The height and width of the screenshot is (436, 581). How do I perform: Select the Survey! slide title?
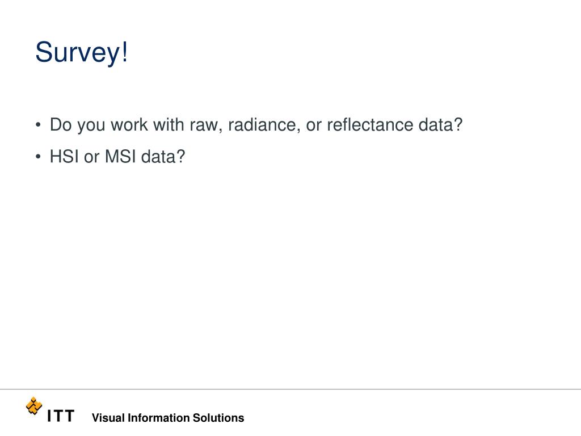pos(82,53)
